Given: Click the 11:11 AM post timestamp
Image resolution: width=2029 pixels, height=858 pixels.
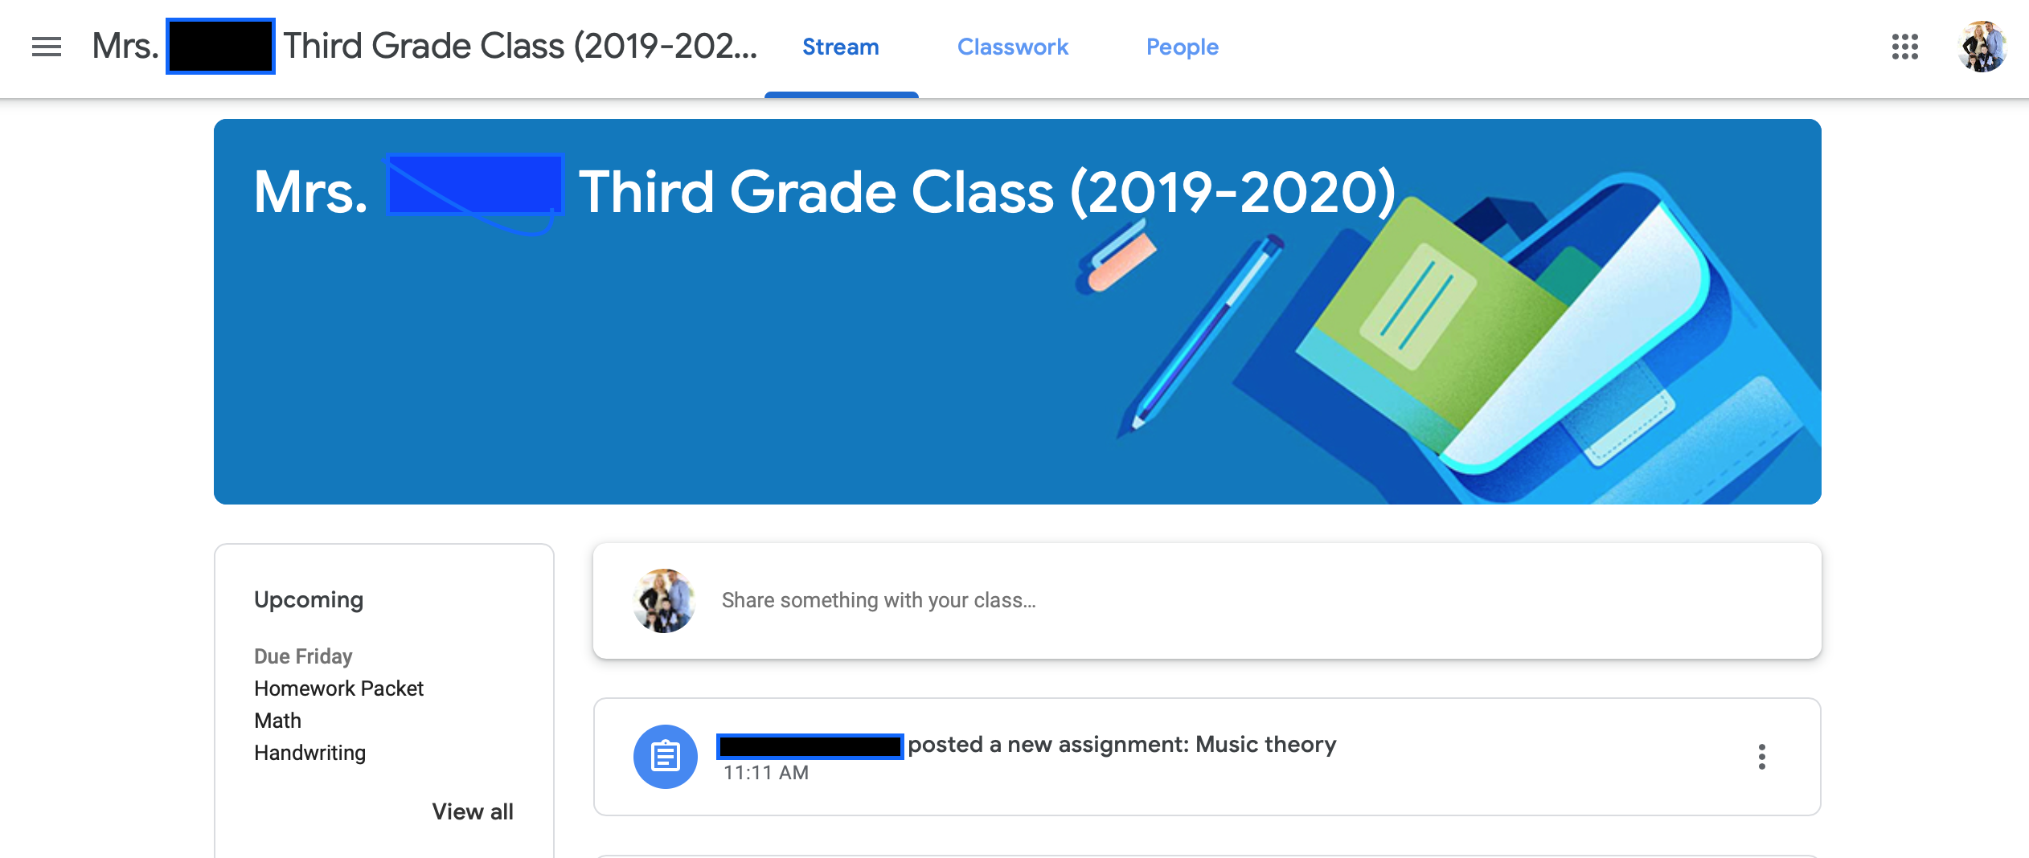Looking at the screenshot, I should tap(766, 773).
